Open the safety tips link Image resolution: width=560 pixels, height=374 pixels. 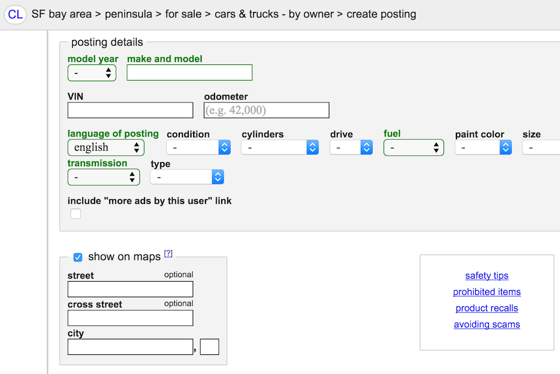point(487,276)
